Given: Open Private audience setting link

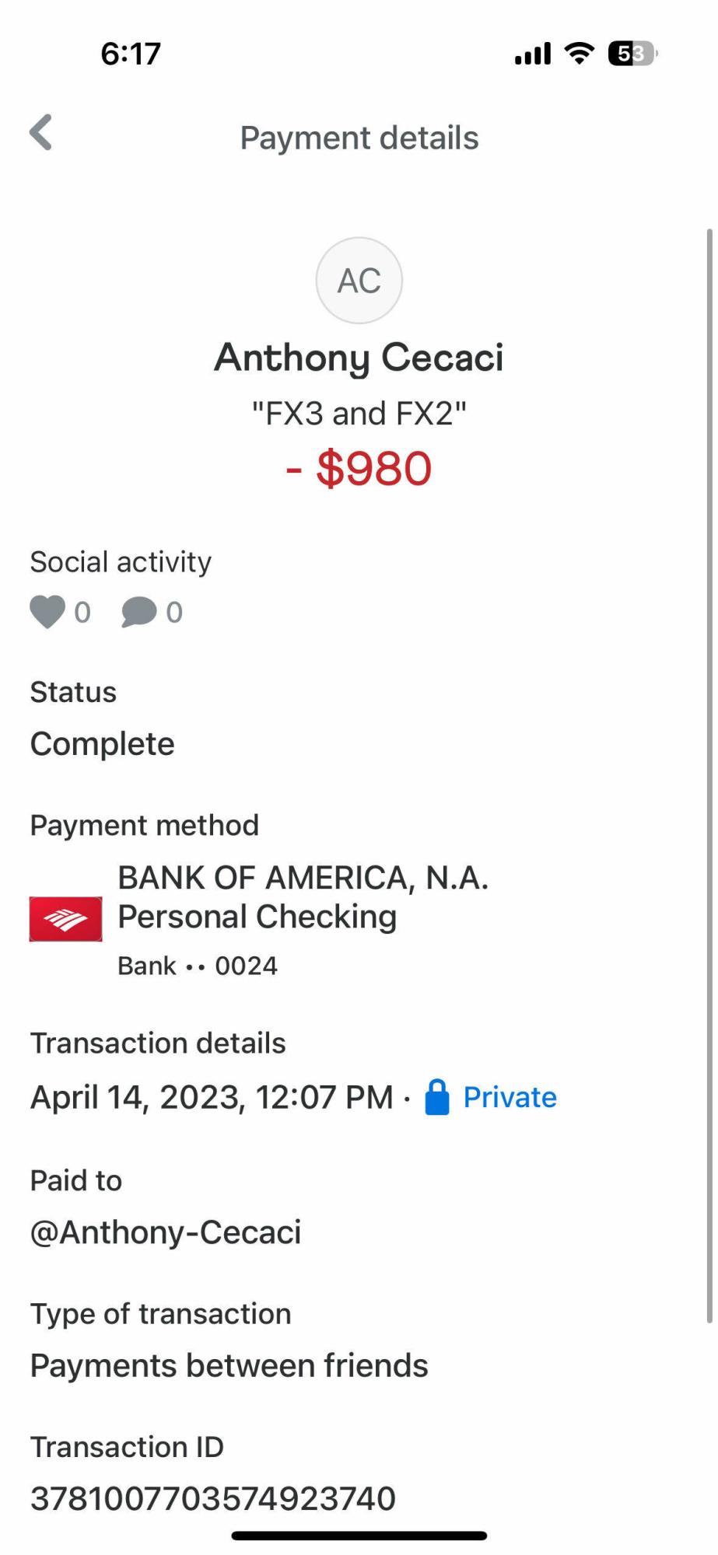Looking at the screenshot, I should [510, 1097].
